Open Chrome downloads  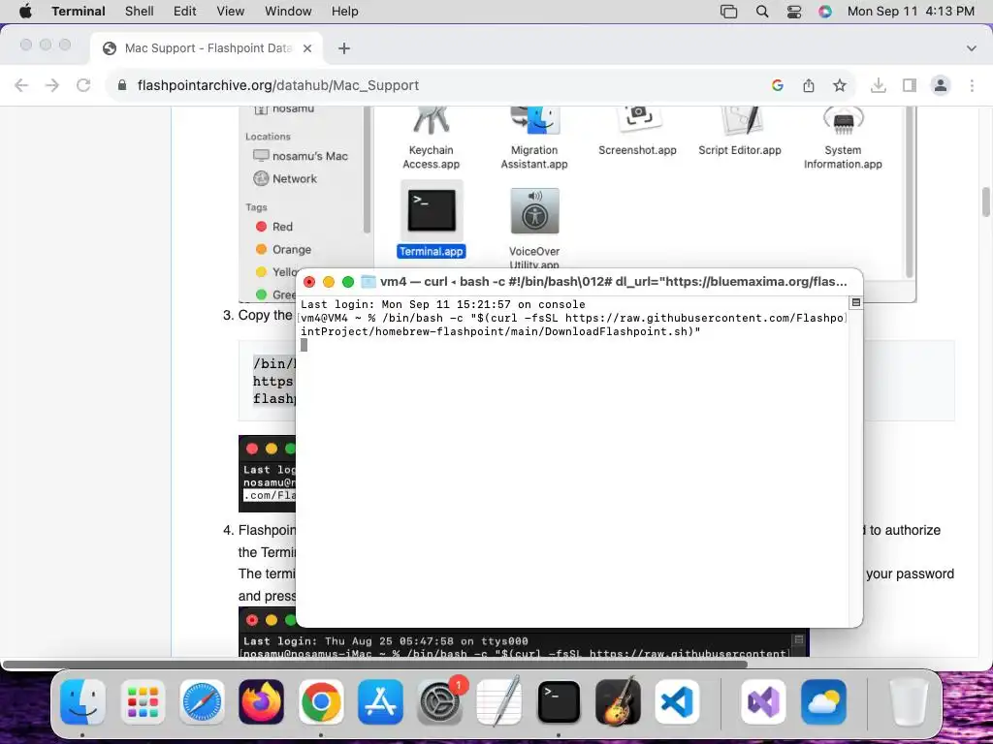coord(879,85)
